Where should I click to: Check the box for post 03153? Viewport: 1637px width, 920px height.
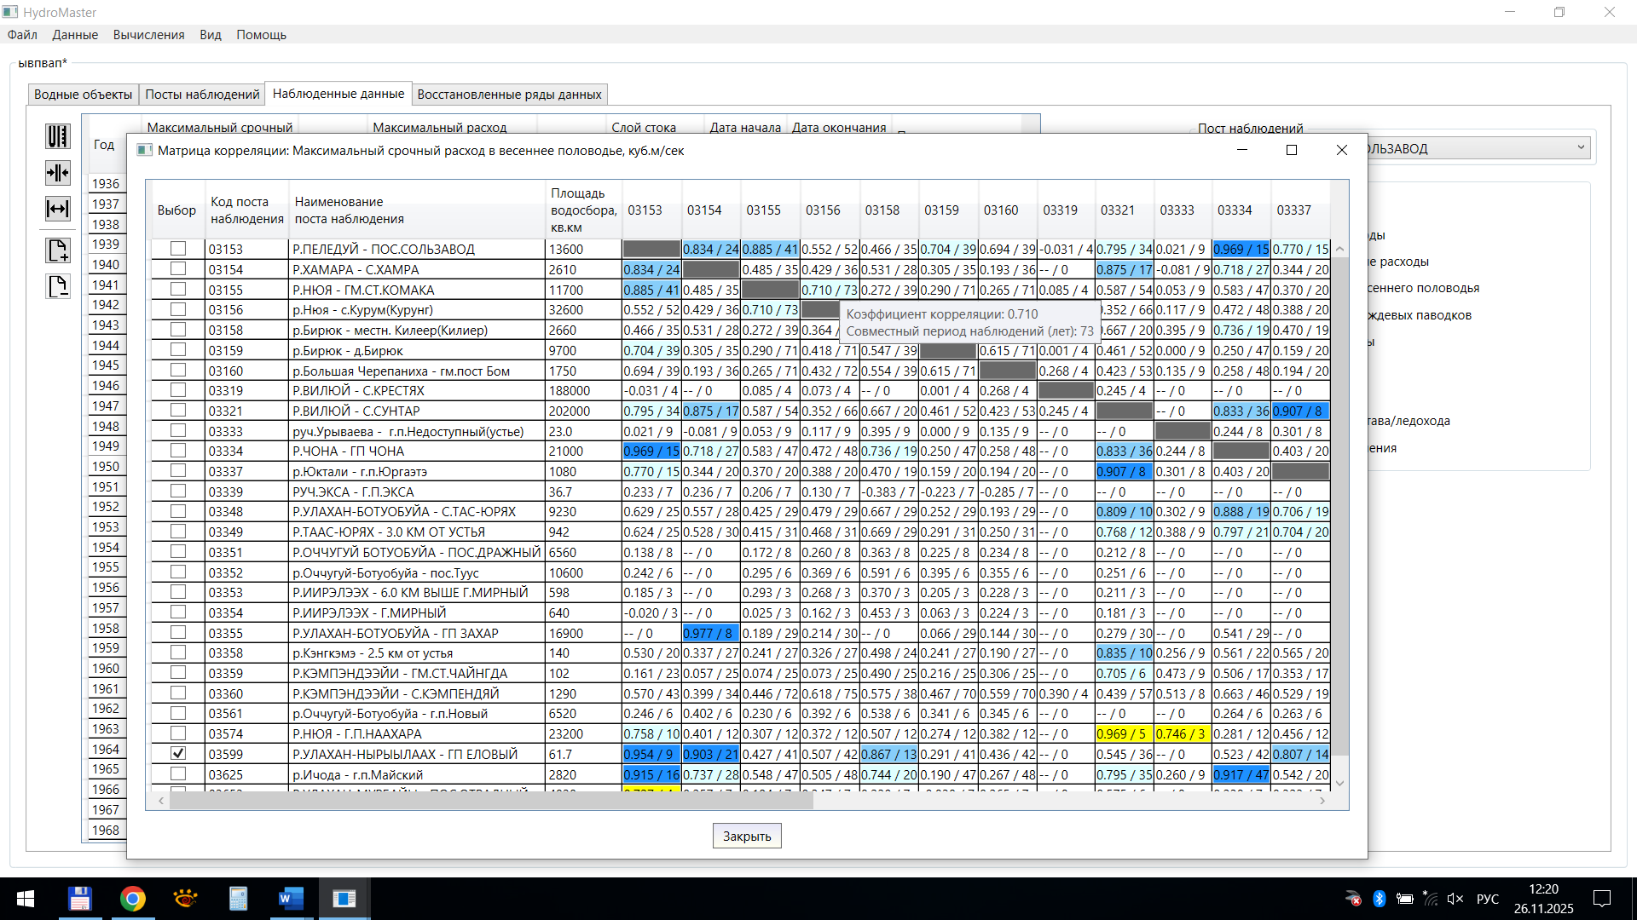pos(178,249)
